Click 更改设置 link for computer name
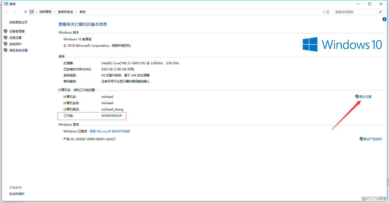Image resolution: width=389 pixels, height=203 pixels. pos(365,97)
